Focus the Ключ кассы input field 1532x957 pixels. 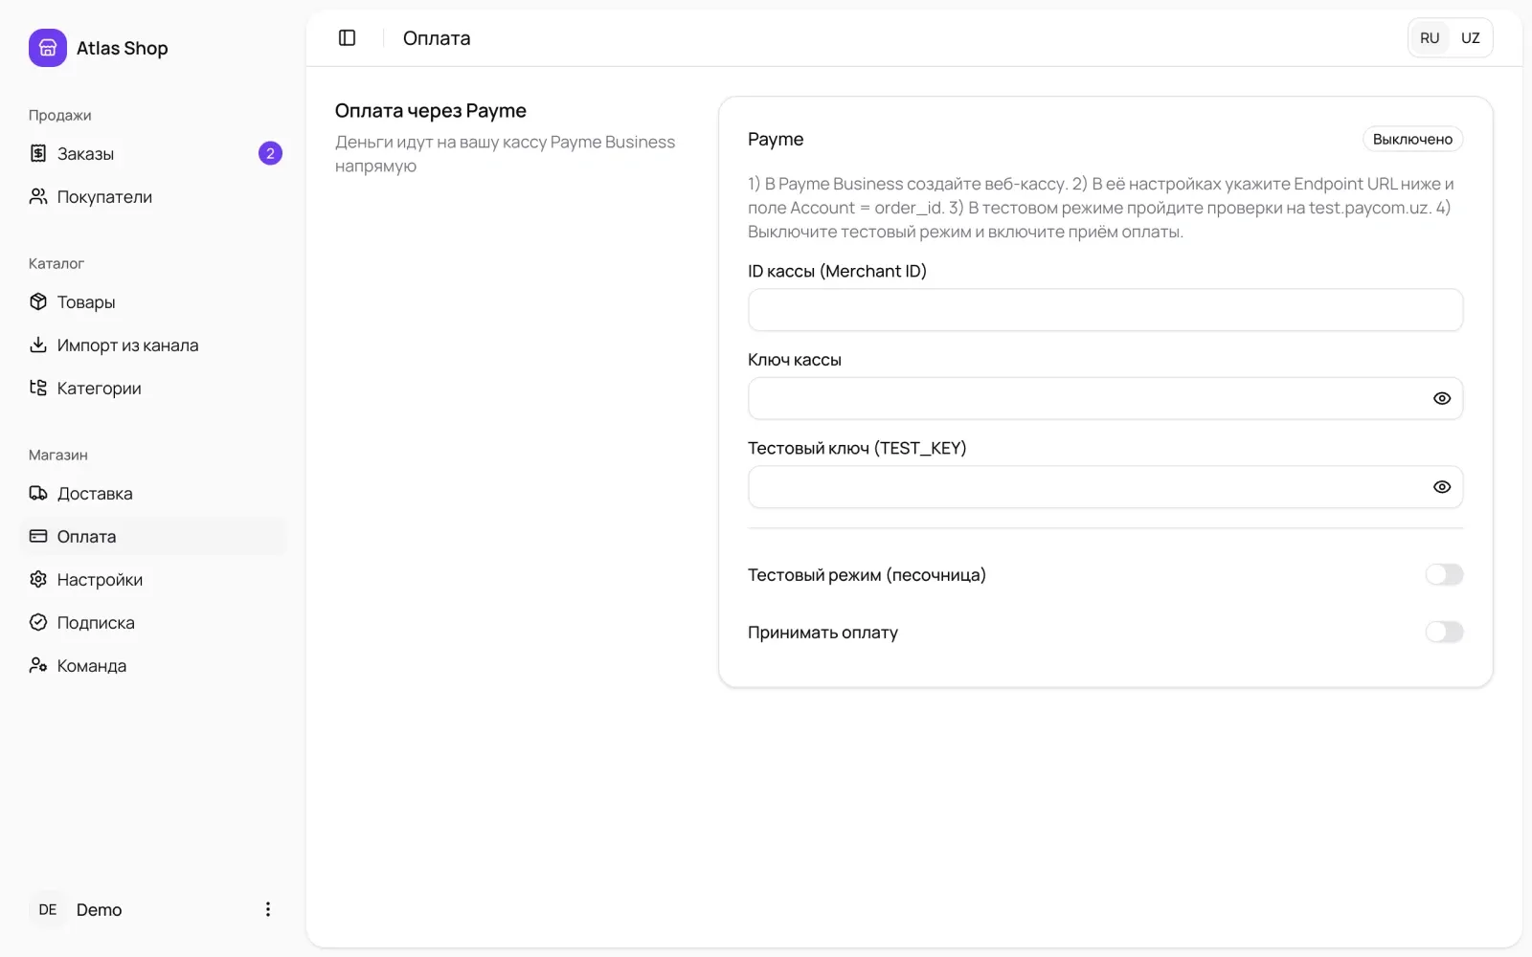(1105, 398)
